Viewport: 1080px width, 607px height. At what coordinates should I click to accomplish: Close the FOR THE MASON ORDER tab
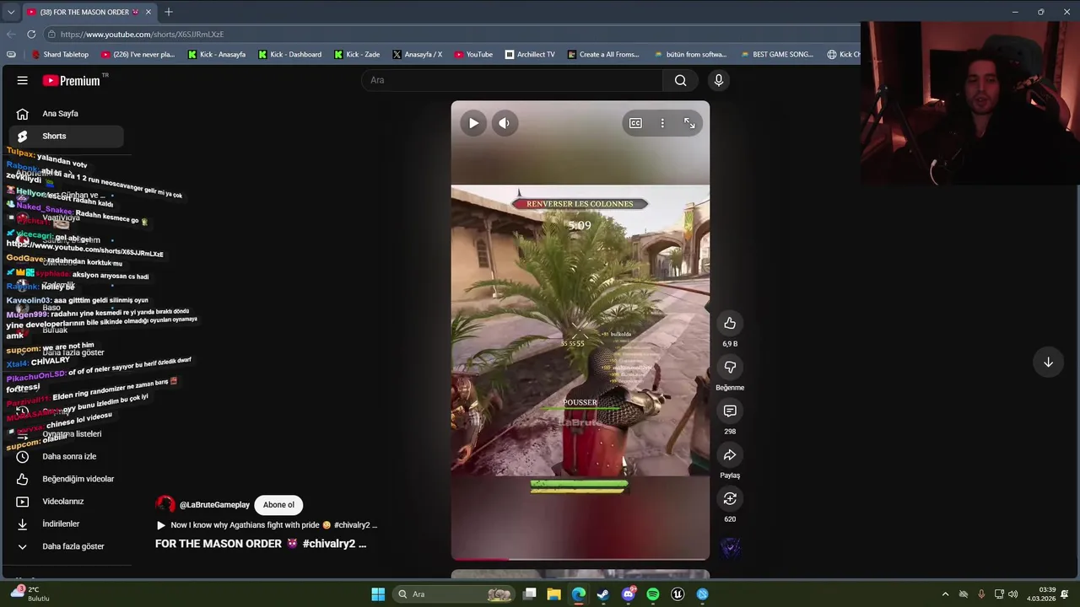pos(148,12)
